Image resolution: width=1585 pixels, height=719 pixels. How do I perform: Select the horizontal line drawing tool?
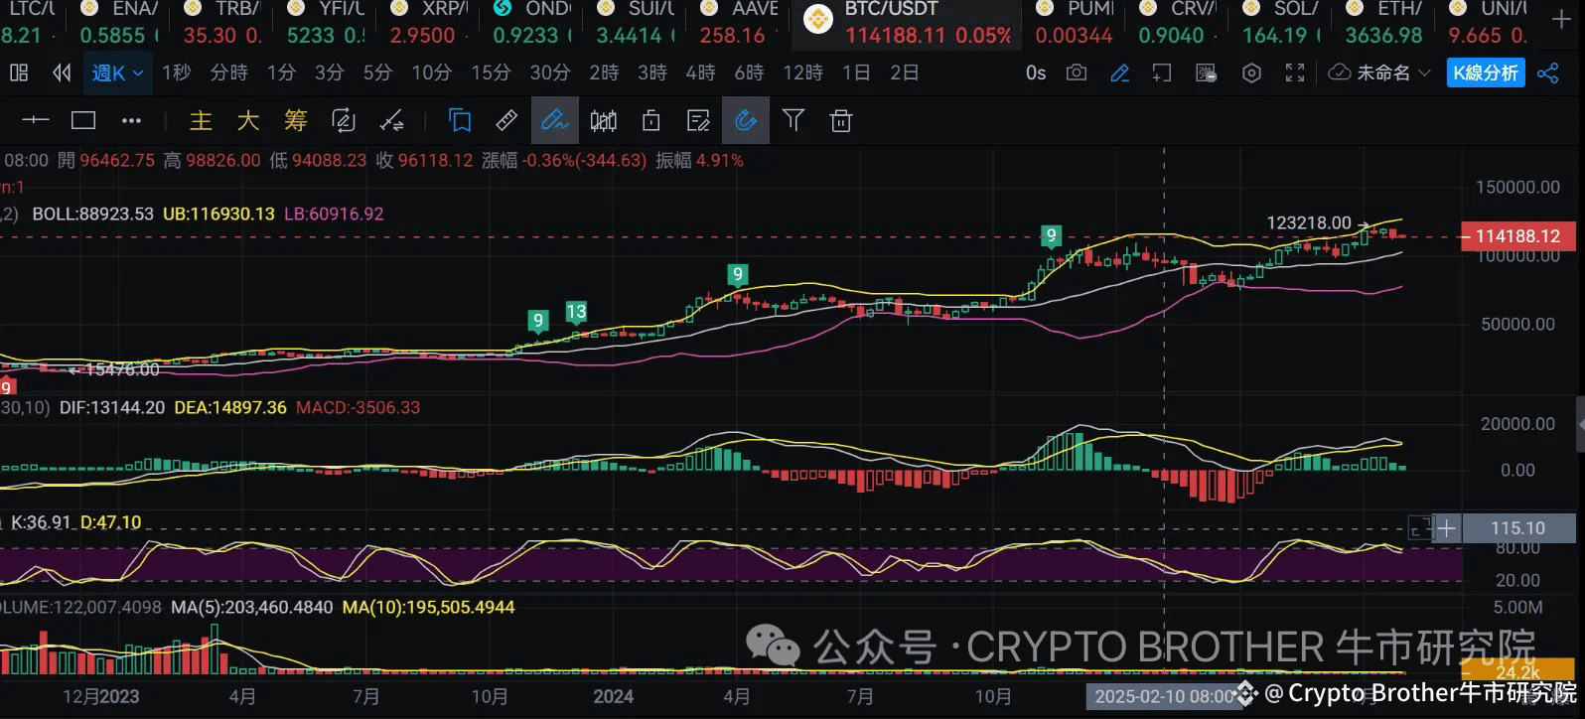pos(36,120)
